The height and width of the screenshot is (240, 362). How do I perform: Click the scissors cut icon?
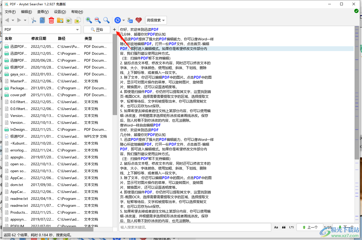point(34,20)
